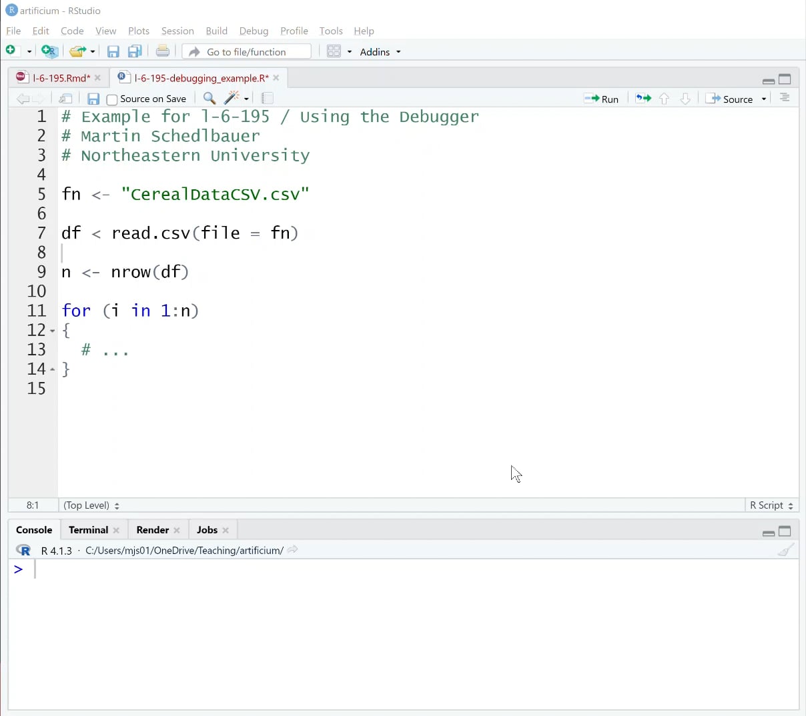Change file type via R Script dropdown

(771, 505)
